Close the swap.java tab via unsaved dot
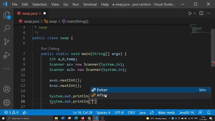 [x=45, y=13]
